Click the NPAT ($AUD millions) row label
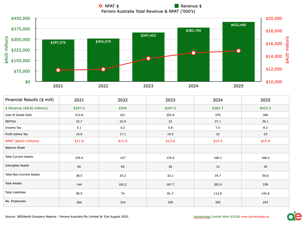Viewport: 307px width, 226px height. (22, 141)
